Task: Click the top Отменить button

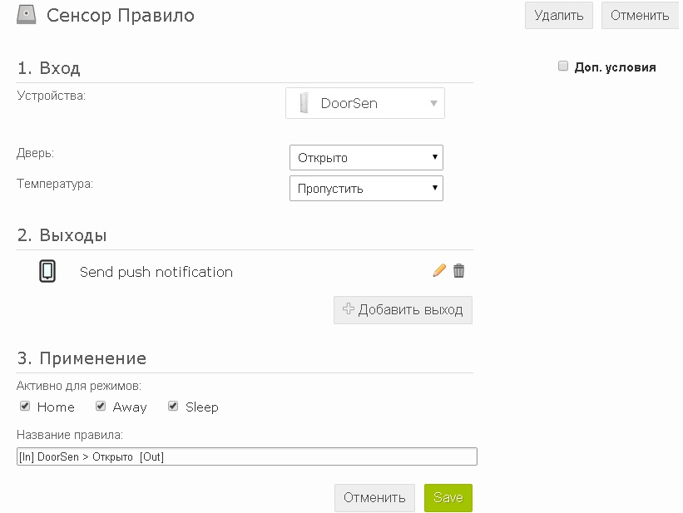Action: click(x=640, y=15)
